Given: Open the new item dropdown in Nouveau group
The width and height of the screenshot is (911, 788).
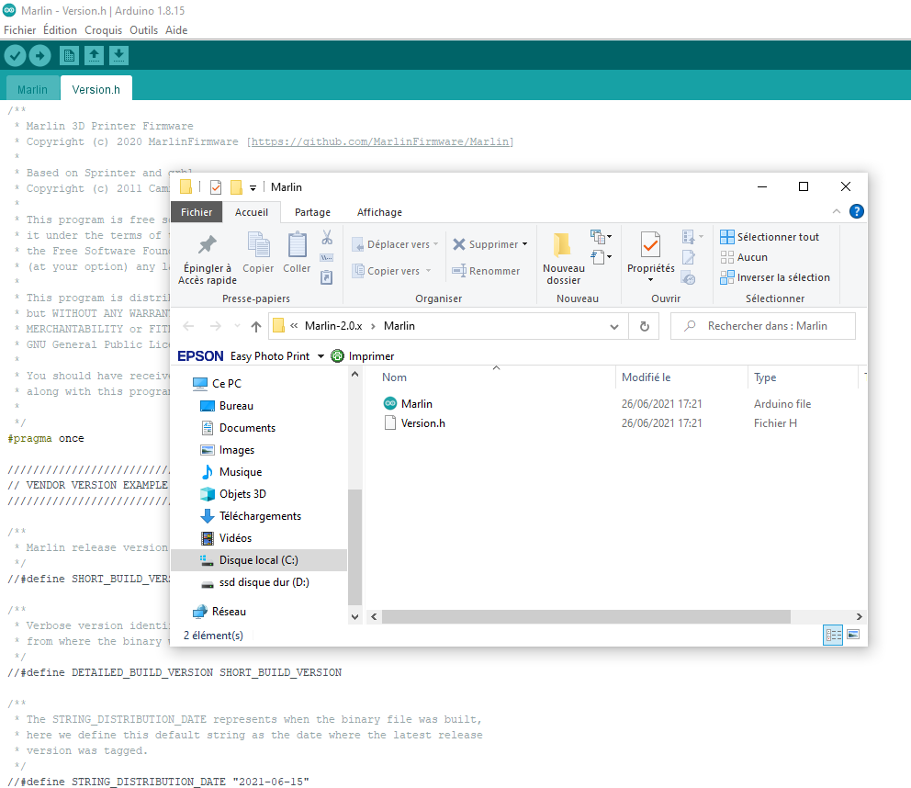Looking at the screenshot, I should [602, 237].
